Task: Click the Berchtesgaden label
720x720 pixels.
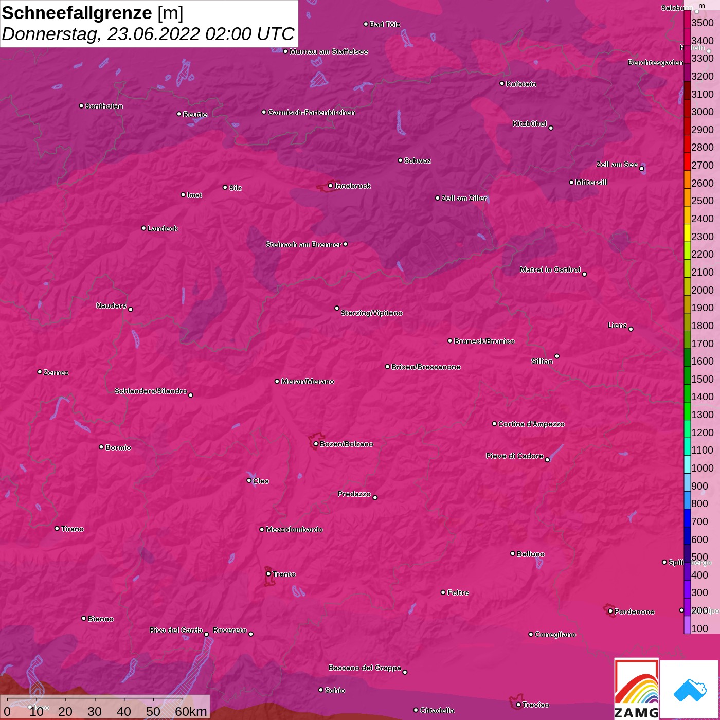Action: pyautogui.click(x=656, y=62)
